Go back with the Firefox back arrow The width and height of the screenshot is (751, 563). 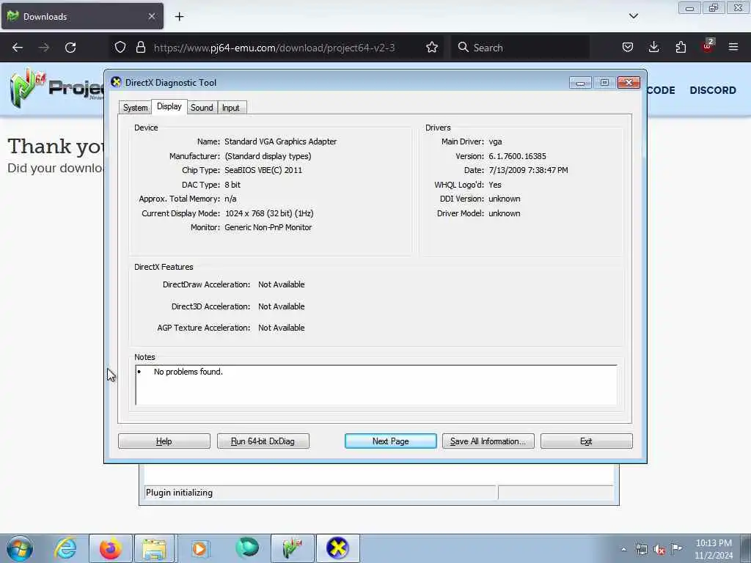pyautogui.click(x=18, y=48)
